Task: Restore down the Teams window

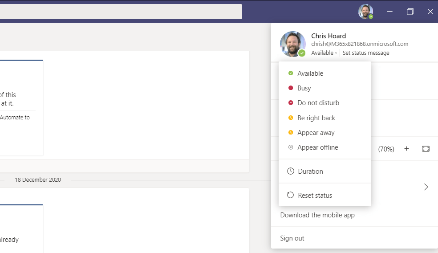Action: coord(410,12)
